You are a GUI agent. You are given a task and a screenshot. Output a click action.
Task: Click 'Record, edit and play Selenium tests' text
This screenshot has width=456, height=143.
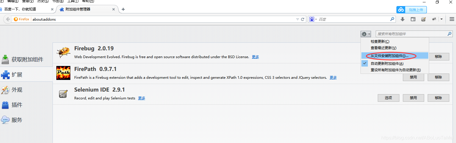click(105, 98)
